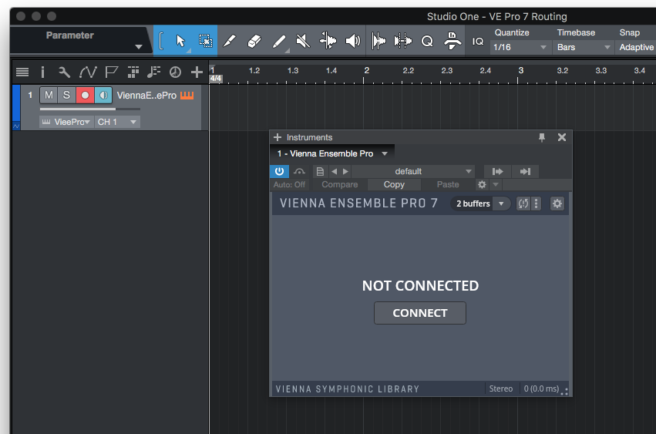Show automation curve icon
The image size is (656, 434).
pos(88,72)
